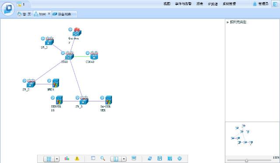The image size is (280, 163).
Task: Open topology settings gear icon
Action: pos(180,158)
